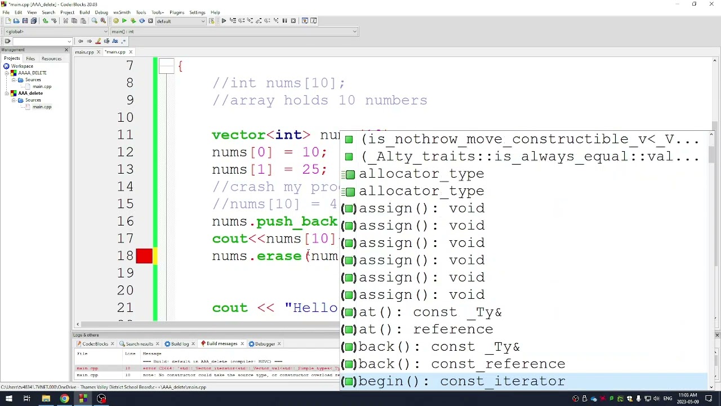Collapse Sources folder under AAAA_DELETE
721x406 pixels.
coord(14,80)
